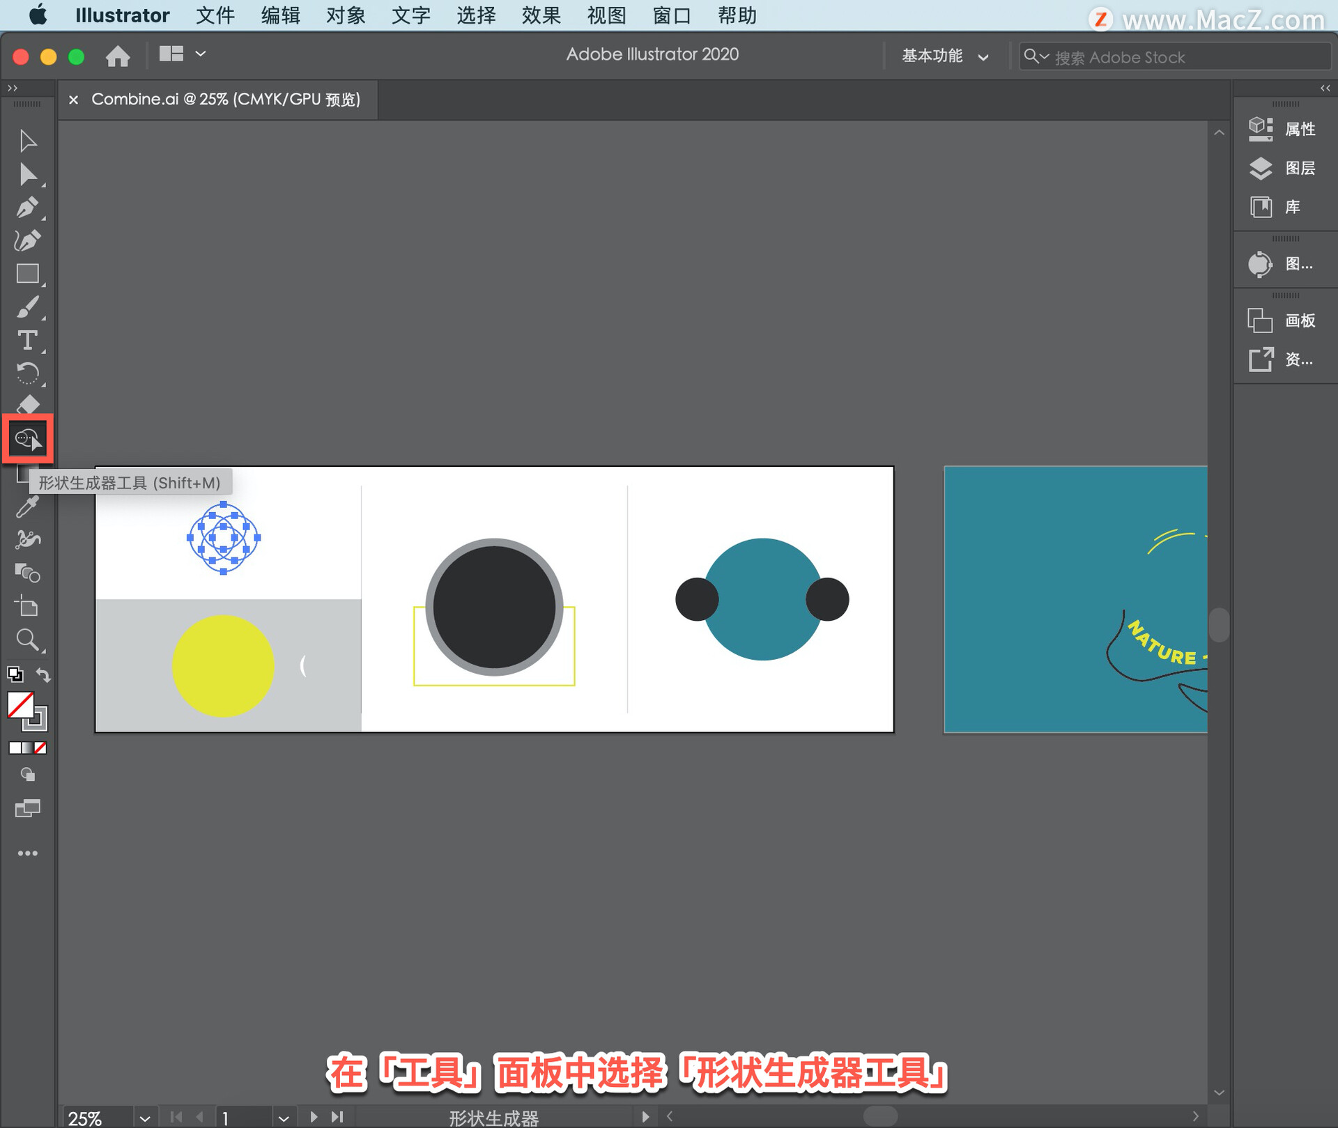Viewport: 1338px width, 1128px height.
Task: Activate the Type tool
Action: pos(28,340)
